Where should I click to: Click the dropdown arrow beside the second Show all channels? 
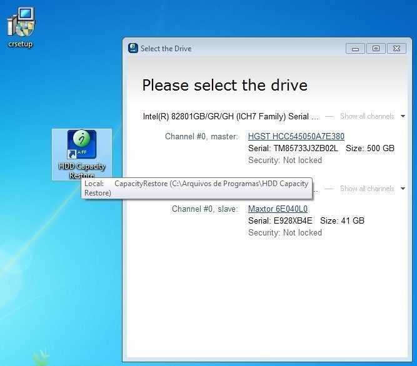(403, 189)
